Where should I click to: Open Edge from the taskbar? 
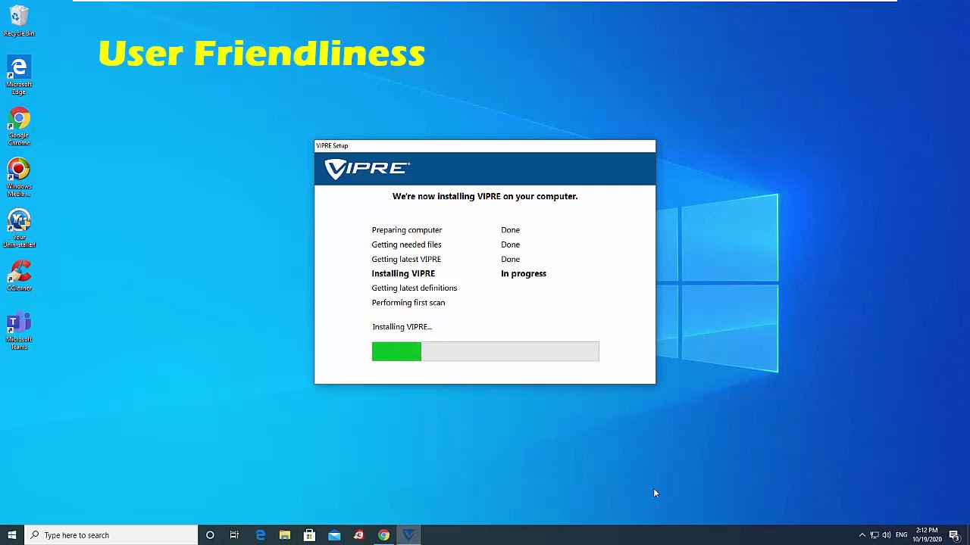click(260, 535)
